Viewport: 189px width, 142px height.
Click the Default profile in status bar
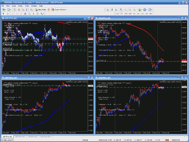[85, 140]
